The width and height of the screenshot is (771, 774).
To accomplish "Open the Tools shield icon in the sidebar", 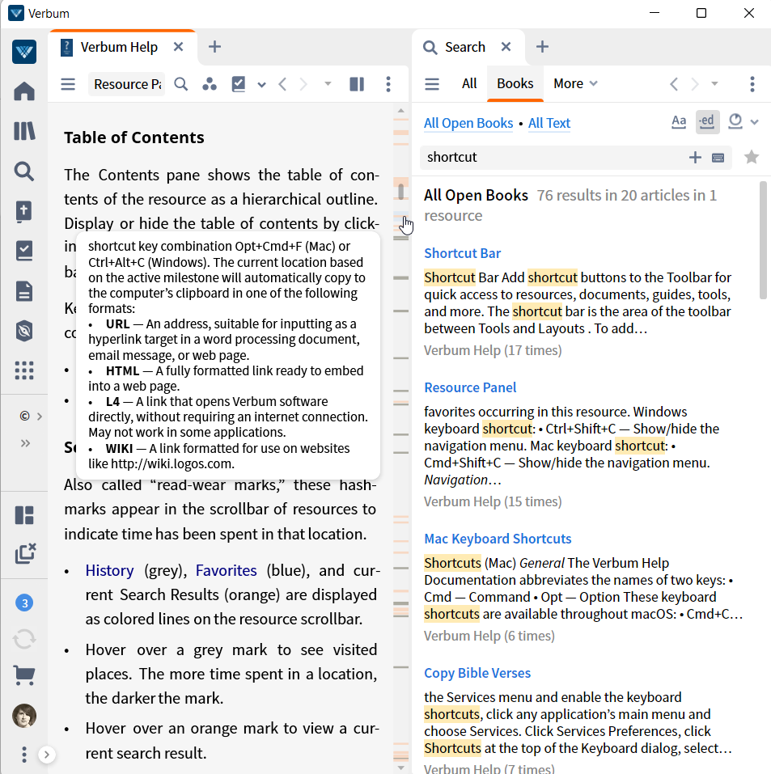I will point(24,331).
